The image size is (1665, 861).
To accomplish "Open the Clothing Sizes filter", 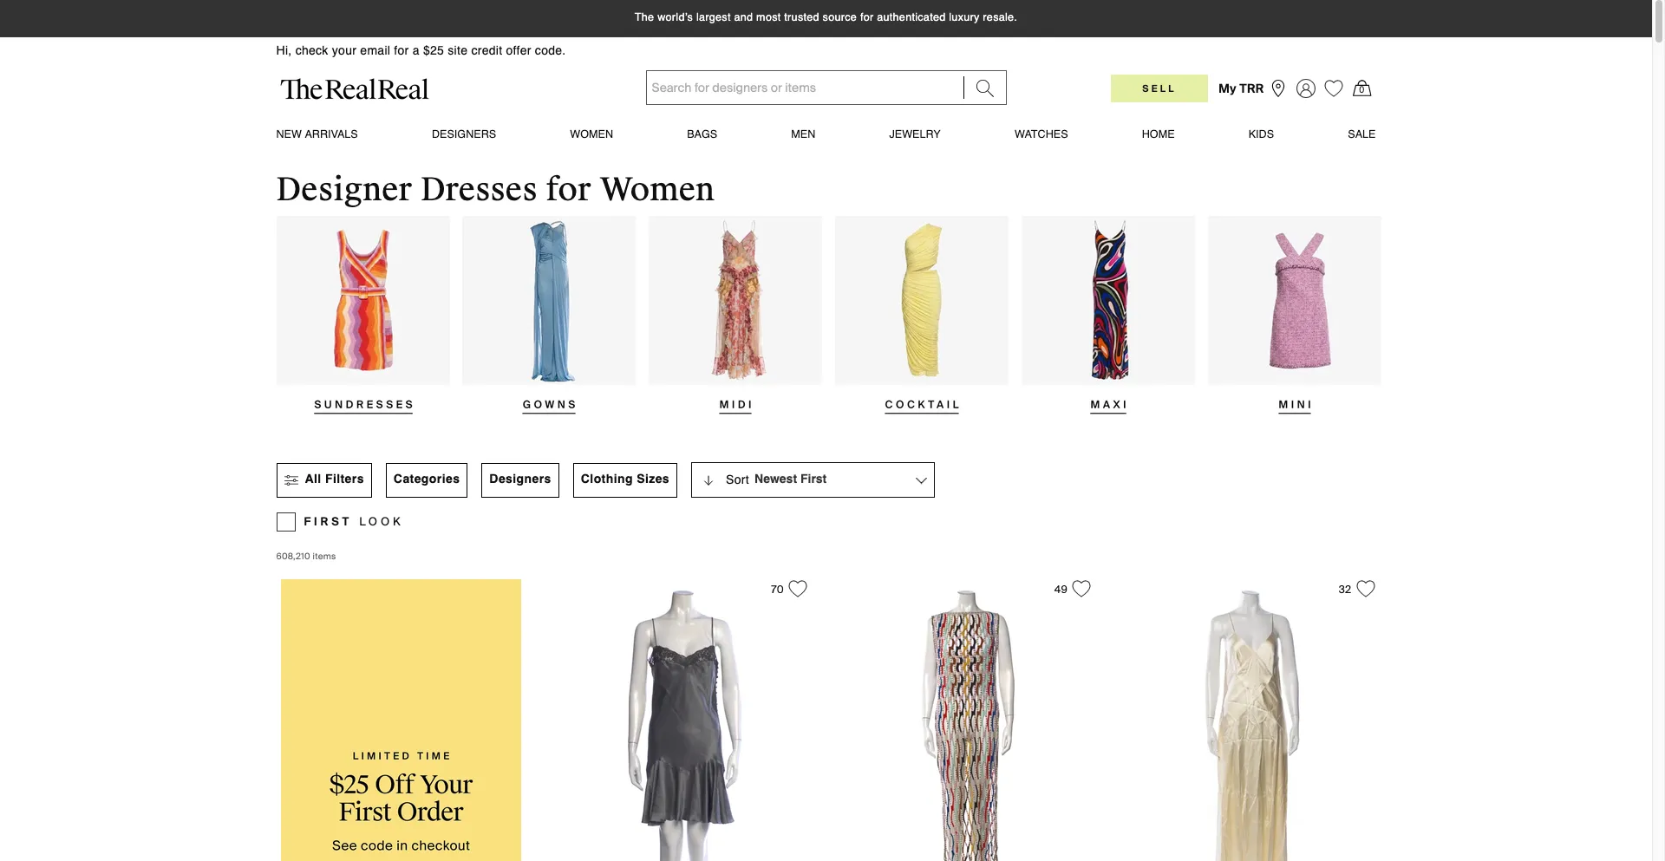I will (625, 479).
